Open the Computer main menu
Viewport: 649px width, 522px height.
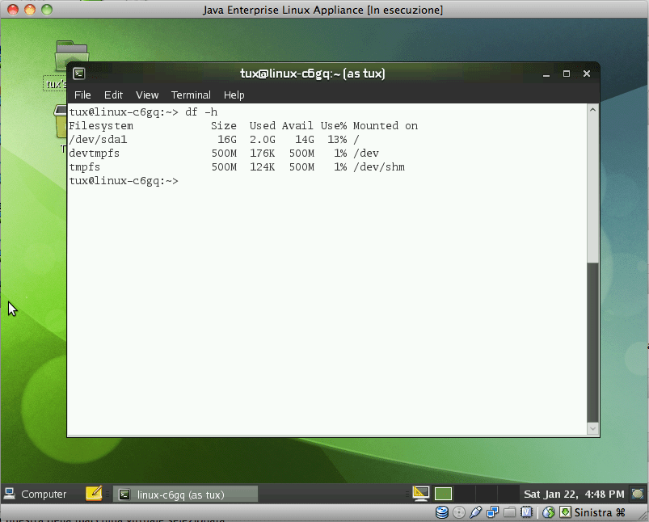pos(36,494)
